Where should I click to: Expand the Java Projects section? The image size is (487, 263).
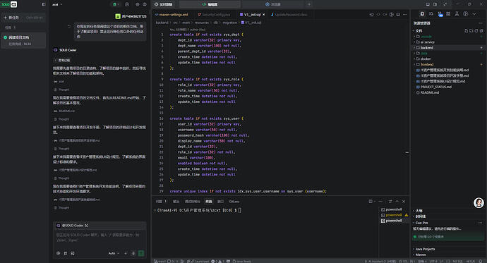425,249
